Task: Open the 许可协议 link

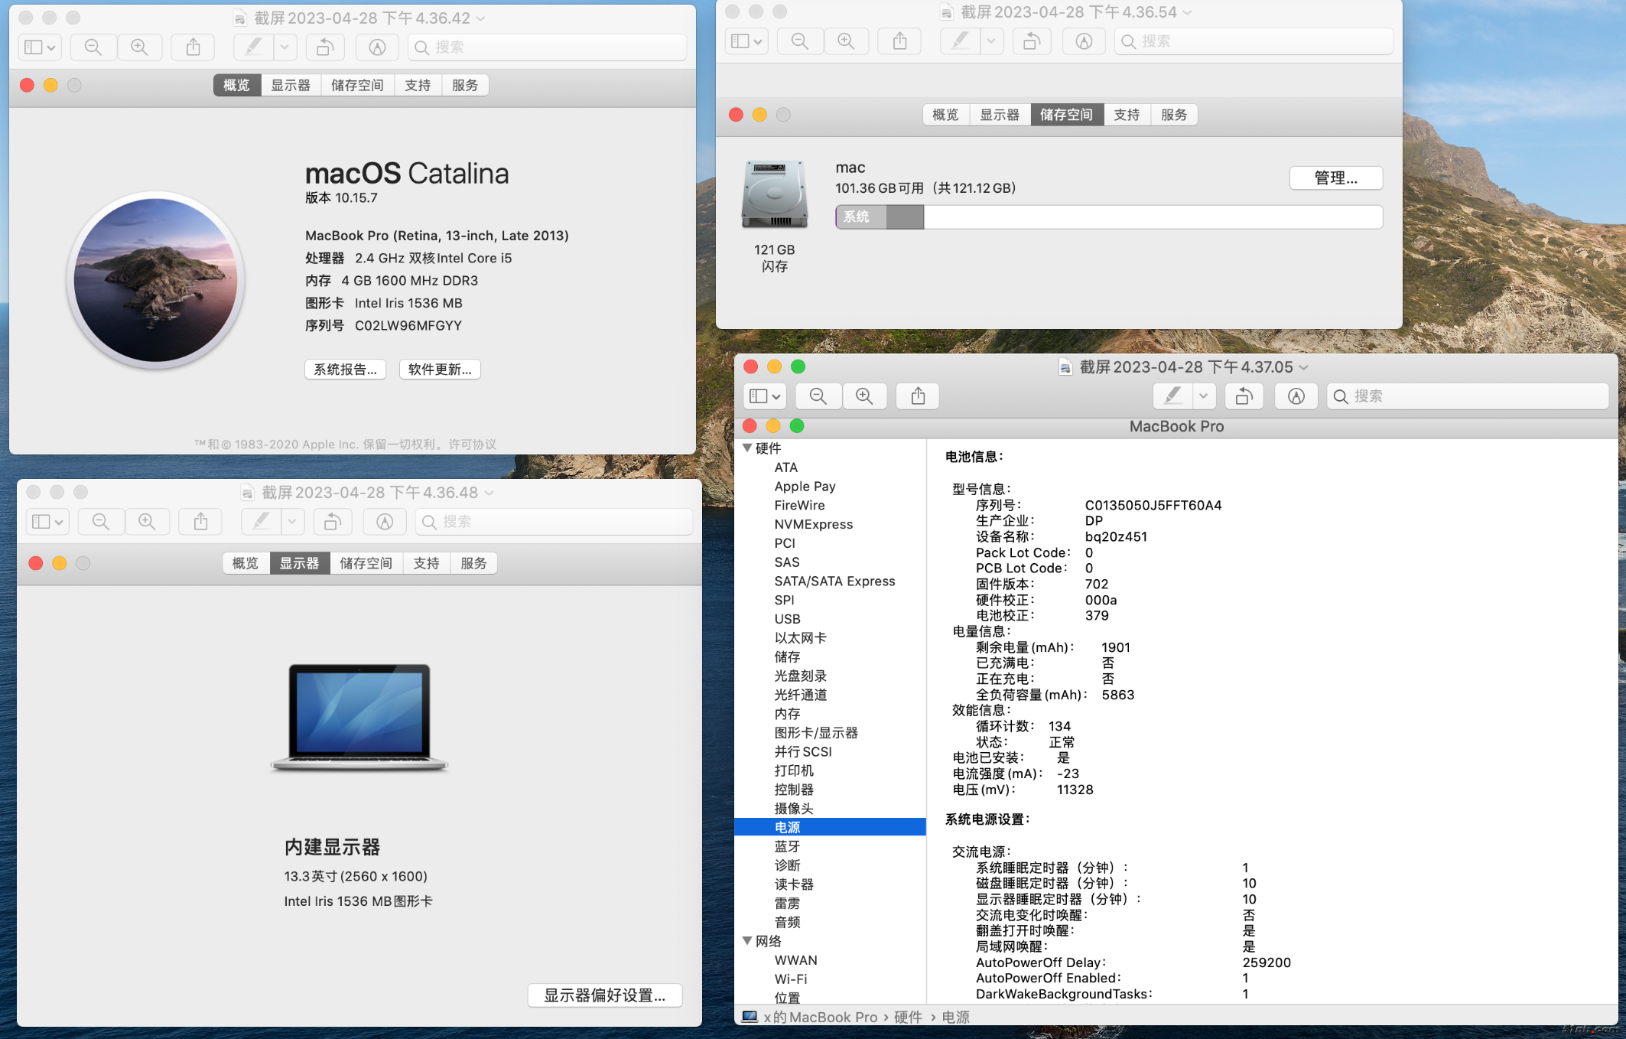Action: [473, 444]
